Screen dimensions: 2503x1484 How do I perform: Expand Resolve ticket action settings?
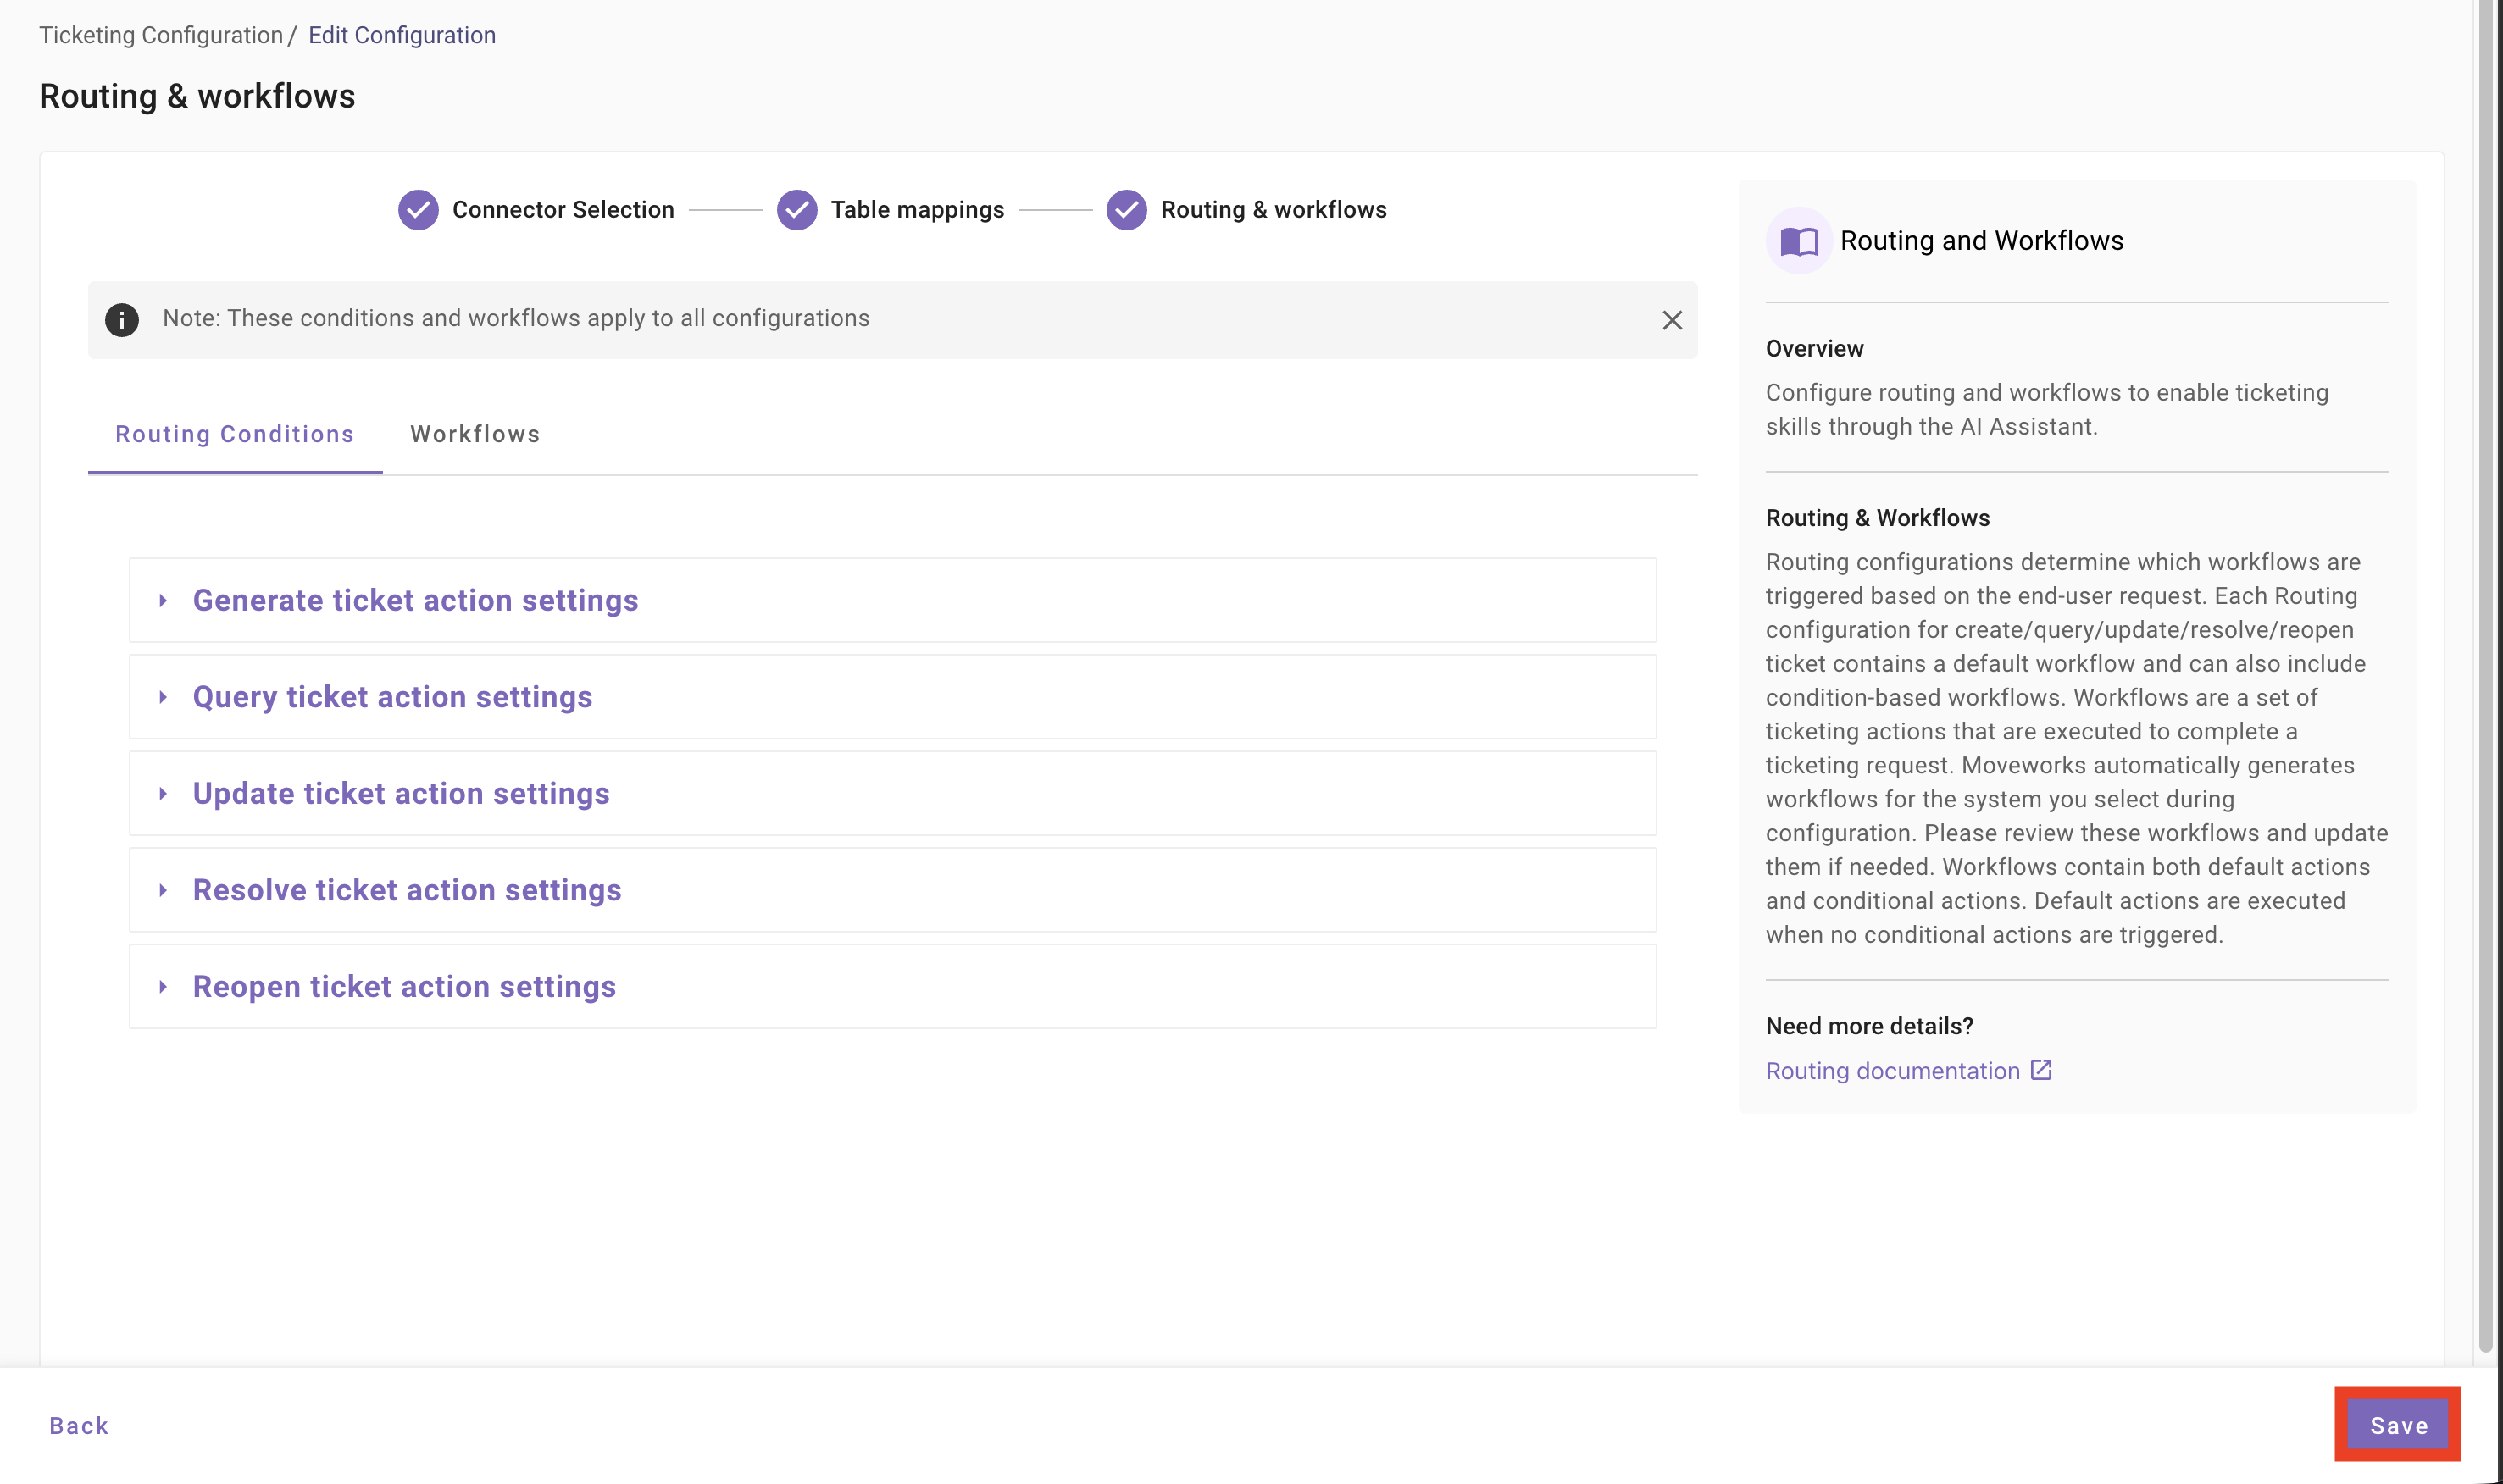click(x=406, y=890)
